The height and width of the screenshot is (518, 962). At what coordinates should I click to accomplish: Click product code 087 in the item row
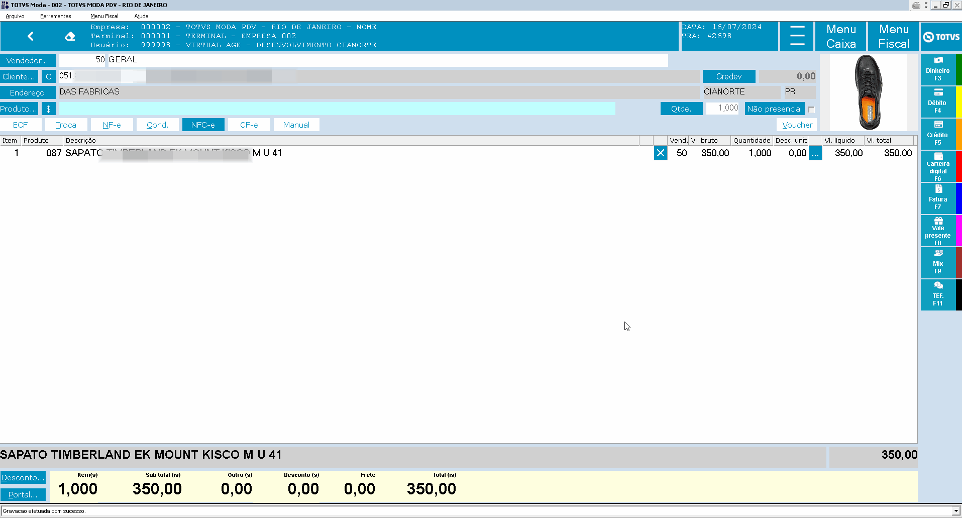click(54, 153)
